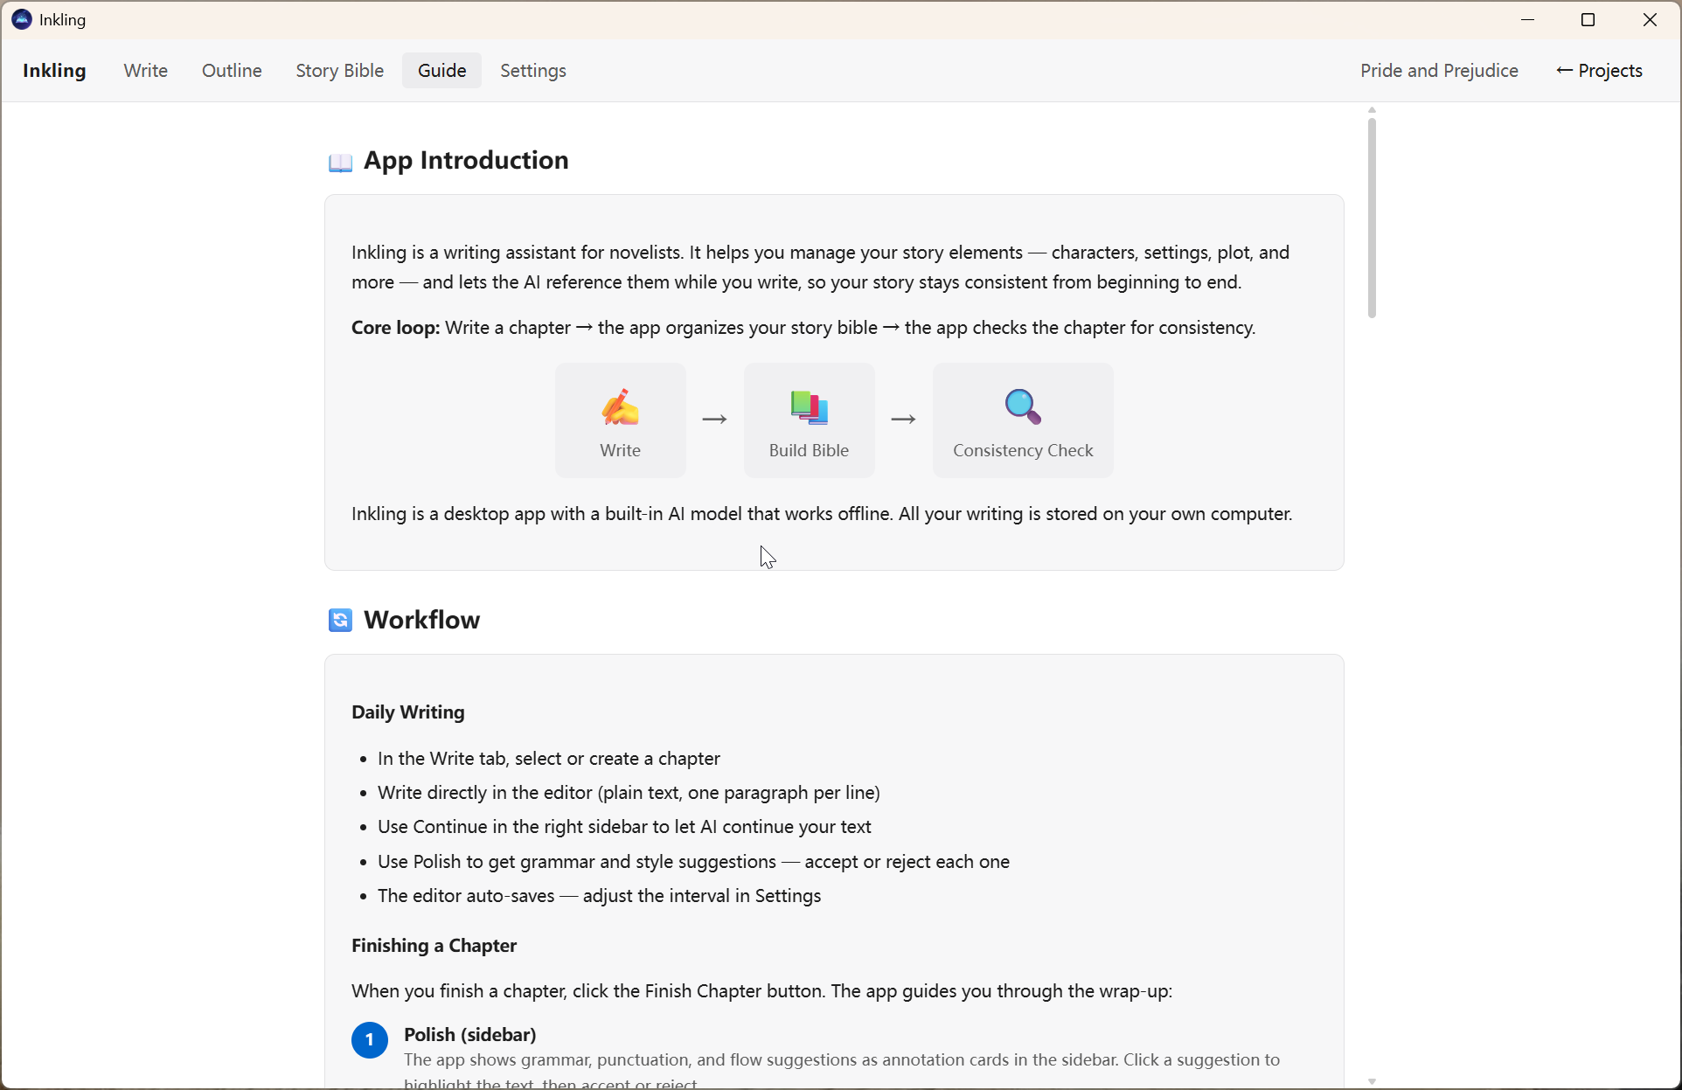This screenshot has width=1682, height=1090.
Task: Go back to Projects list
Action: click(1599, 71)
